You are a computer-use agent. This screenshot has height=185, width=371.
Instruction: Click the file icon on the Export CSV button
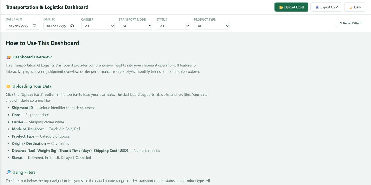click(x=317, y=7)
